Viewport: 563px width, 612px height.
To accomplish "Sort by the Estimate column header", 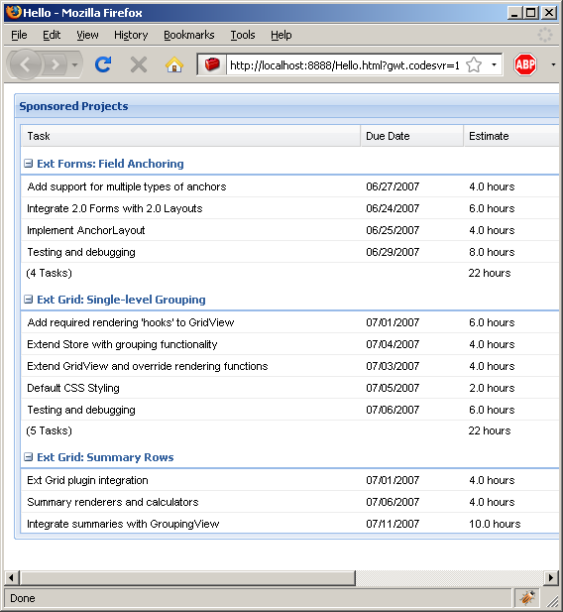I will [x=511, y=136].
